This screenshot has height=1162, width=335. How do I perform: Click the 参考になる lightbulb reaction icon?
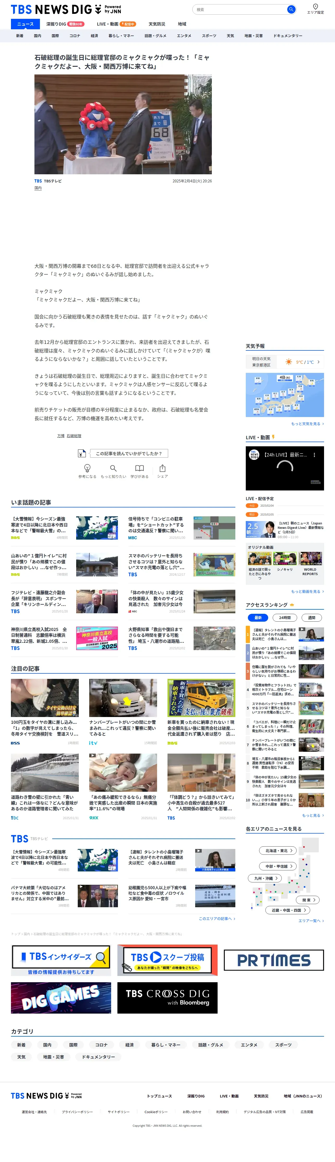pos(87,468)
